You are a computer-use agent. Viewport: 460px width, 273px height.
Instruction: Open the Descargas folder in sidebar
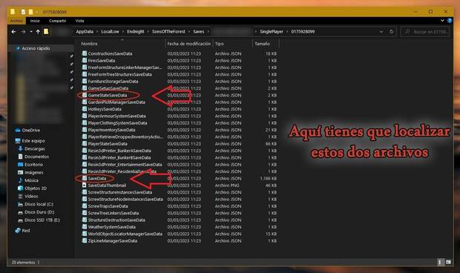(32, 148)
